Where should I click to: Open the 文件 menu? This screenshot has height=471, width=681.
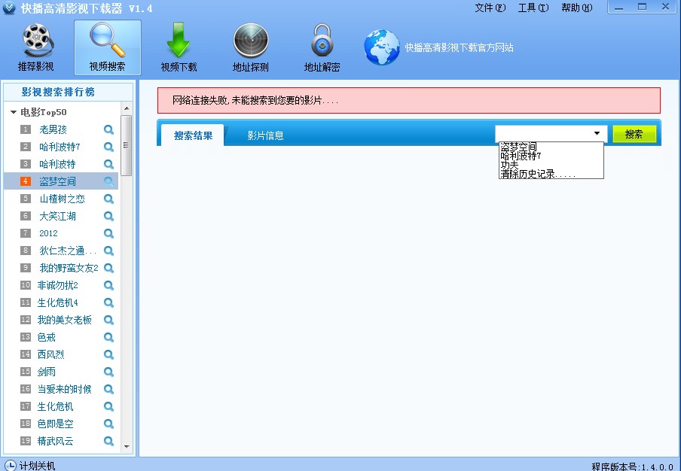point(489,8)
